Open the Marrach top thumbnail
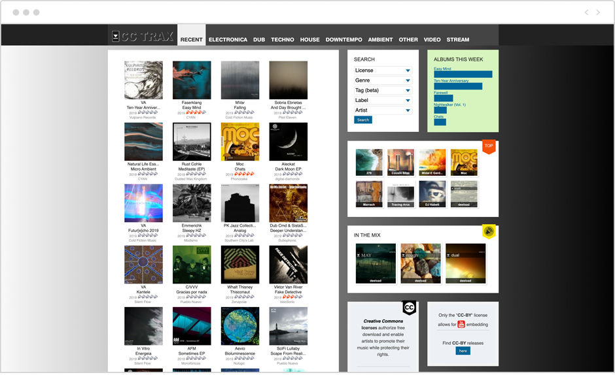The height and width of the screenshot is (375, 615). click(369, 194)
